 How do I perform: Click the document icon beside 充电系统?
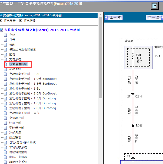coord(5,59)
